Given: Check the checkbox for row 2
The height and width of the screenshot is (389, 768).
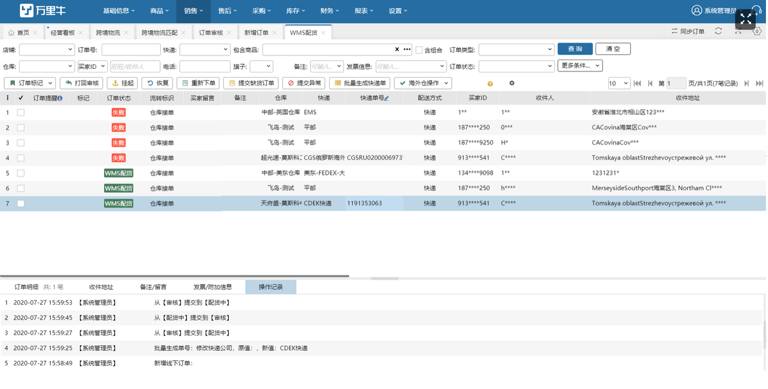Looking at the screenshot, I should pyautogui.click(x=21, y=128).
